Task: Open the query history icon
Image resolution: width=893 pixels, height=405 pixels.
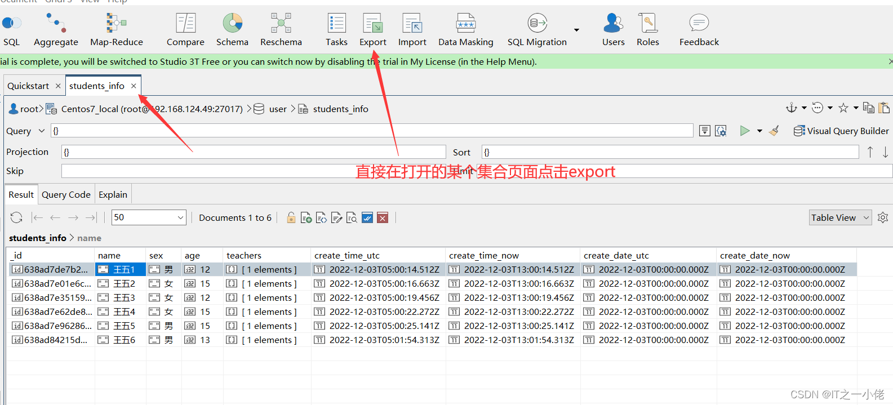Action: click(818, 108)
